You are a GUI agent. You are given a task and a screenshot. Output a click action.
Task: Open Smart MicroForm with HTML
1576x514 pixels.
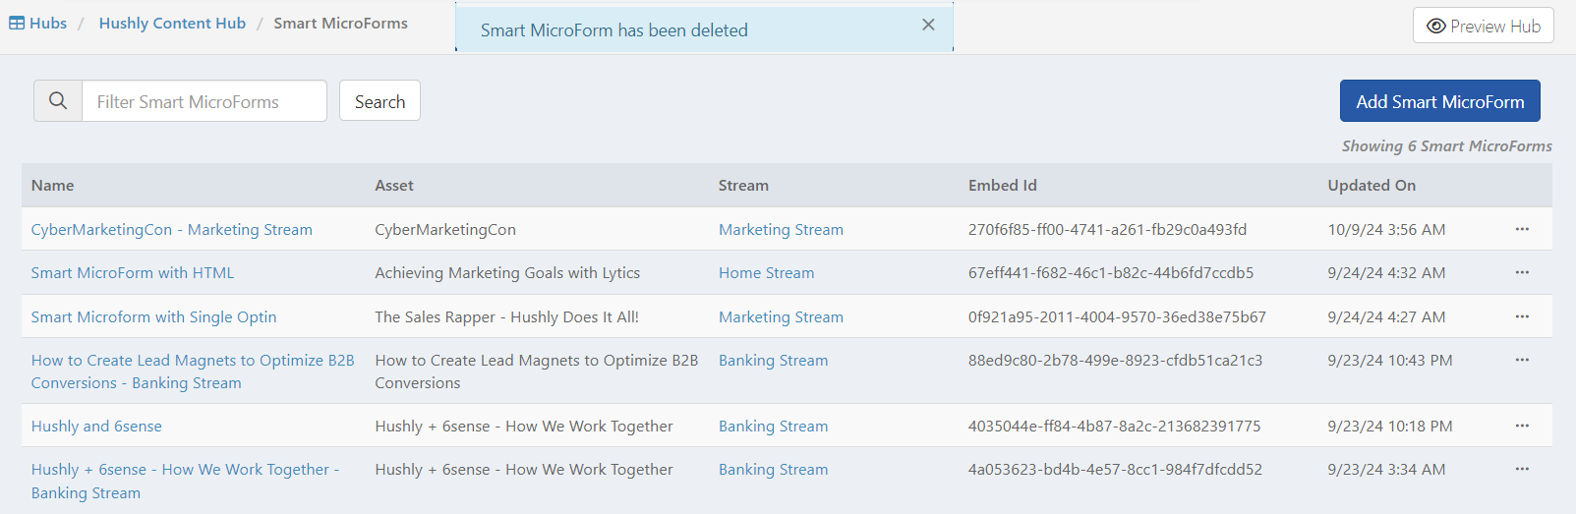(x=133, y=273)
